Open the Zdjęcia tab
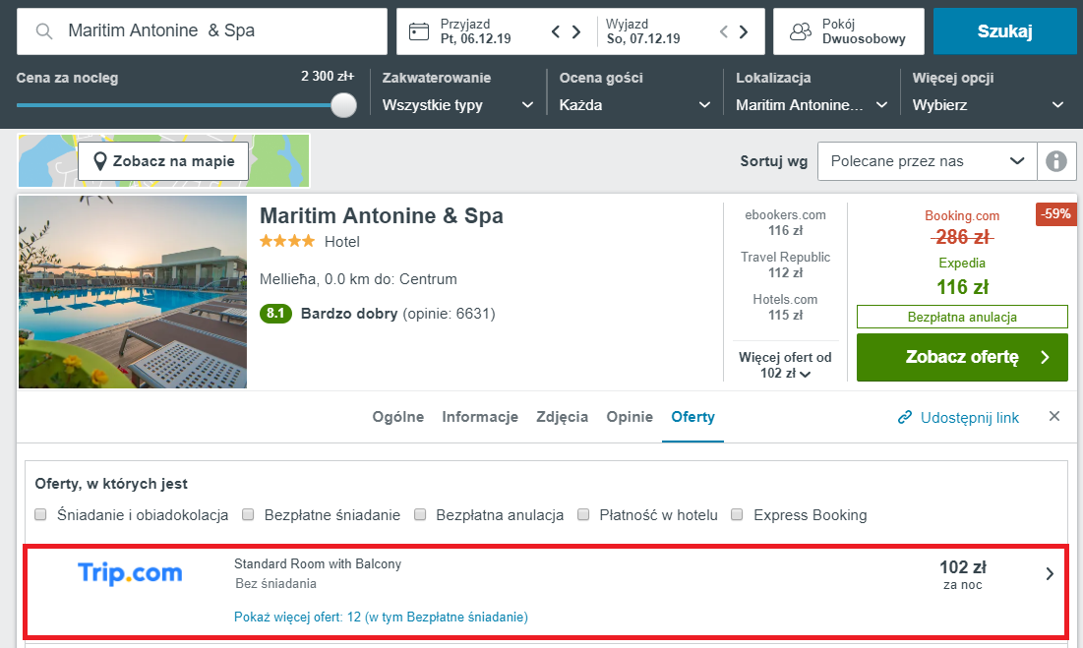Screen dimensions: 1083x648 coord(563,417)
